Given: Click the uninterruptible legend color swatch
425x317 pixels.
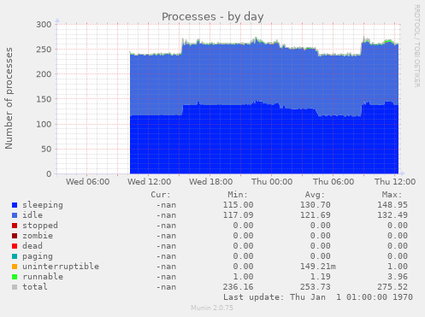Looking at the screenshot, I should 15,267.
